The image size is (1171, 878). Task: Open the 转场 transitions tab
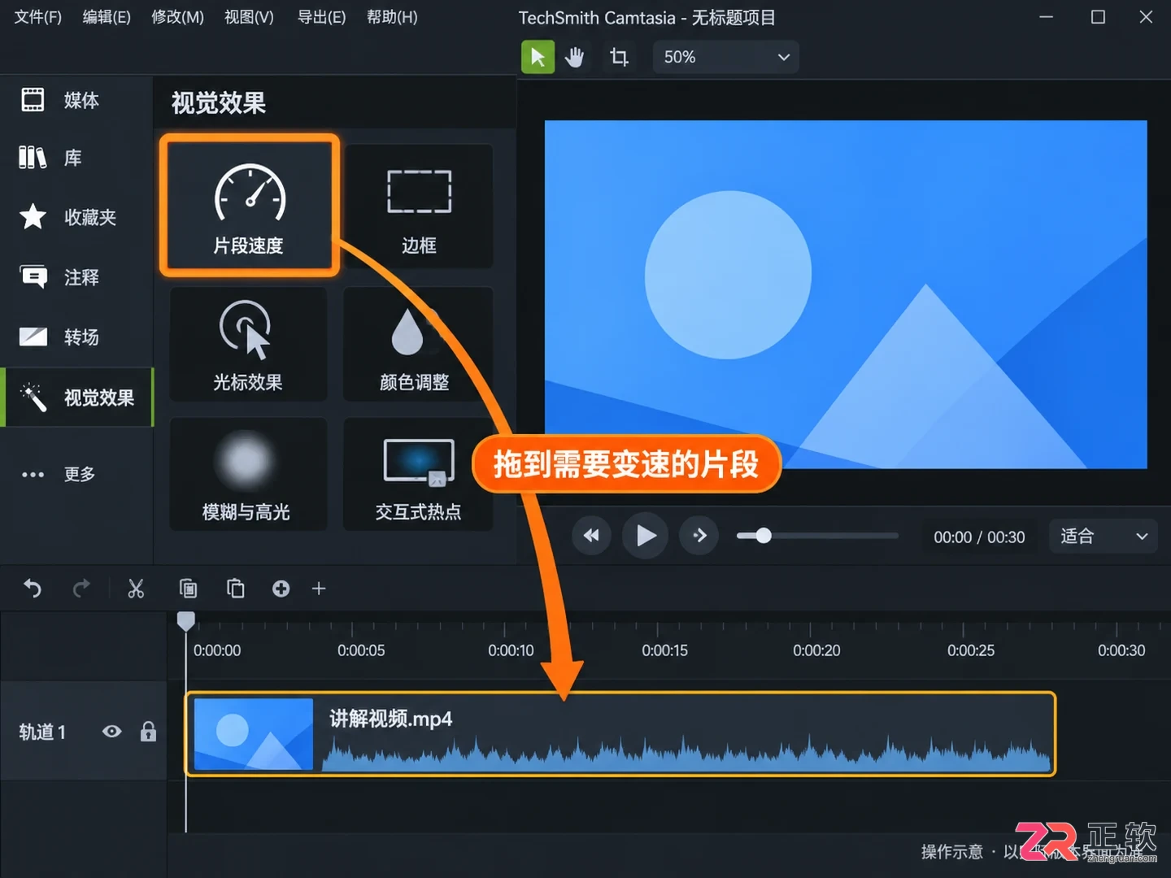pyautogui.click(x=76, y=337)
